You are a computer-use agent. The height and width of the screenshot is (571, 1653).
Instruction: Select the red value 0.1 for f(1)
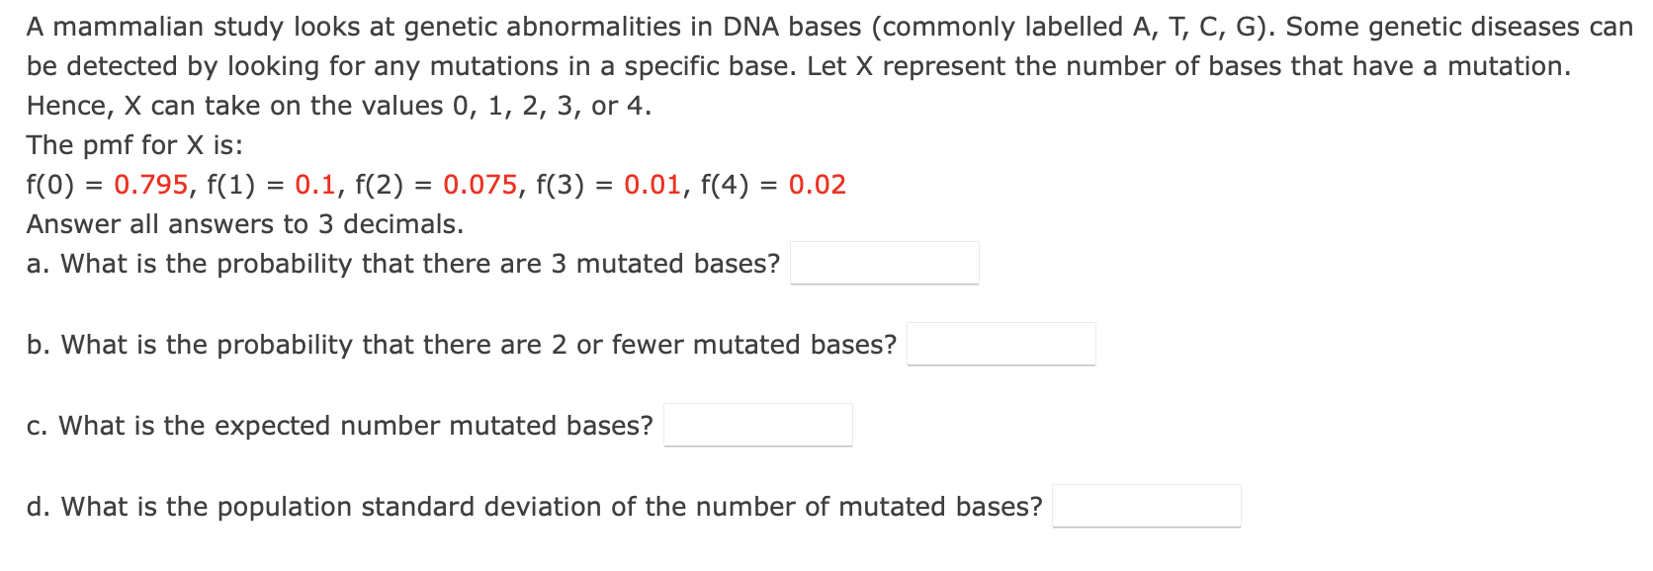click(x=316, y=184)
